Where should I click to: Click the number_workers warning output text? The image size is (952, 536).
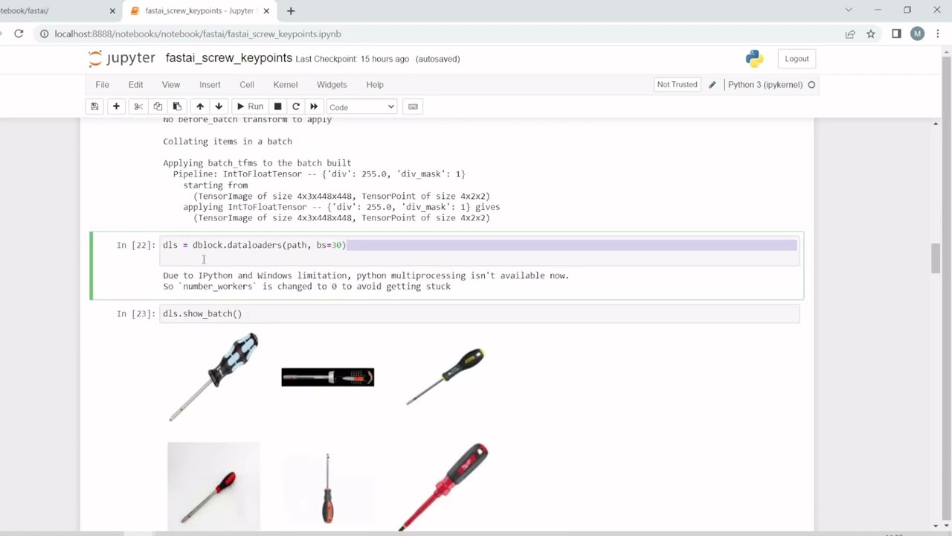[x=306, y=287]
